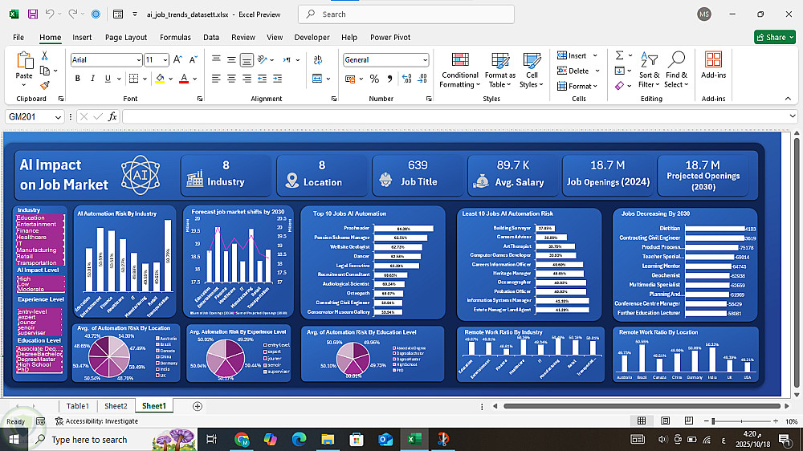Switch to the Table1 sheet tab
This screenshot has height=451, width=803.
click(x=78, y=406)
